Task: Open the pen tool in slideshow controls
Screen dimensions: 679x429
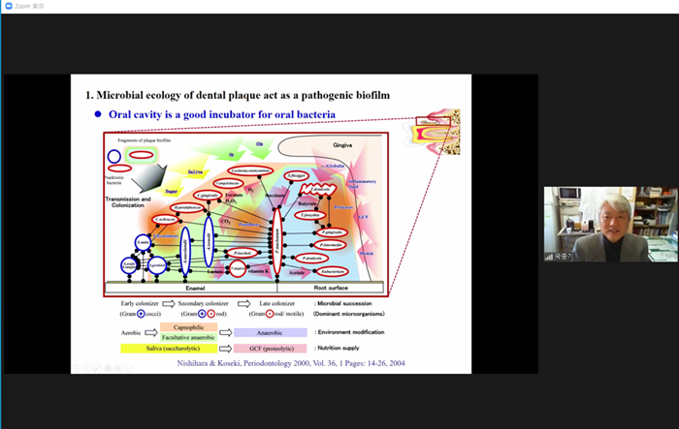Action: pyautogui.click(x=97, y=368)
